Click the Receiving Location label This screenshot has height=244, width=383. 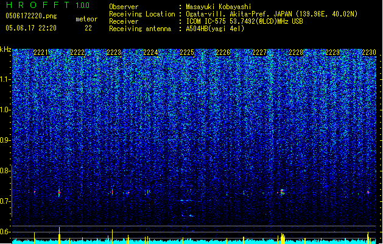(142, 14)
